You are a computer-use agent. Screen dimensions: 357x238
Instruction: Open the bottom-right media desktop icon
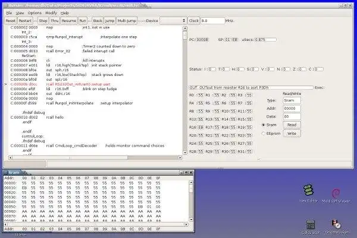336,227
